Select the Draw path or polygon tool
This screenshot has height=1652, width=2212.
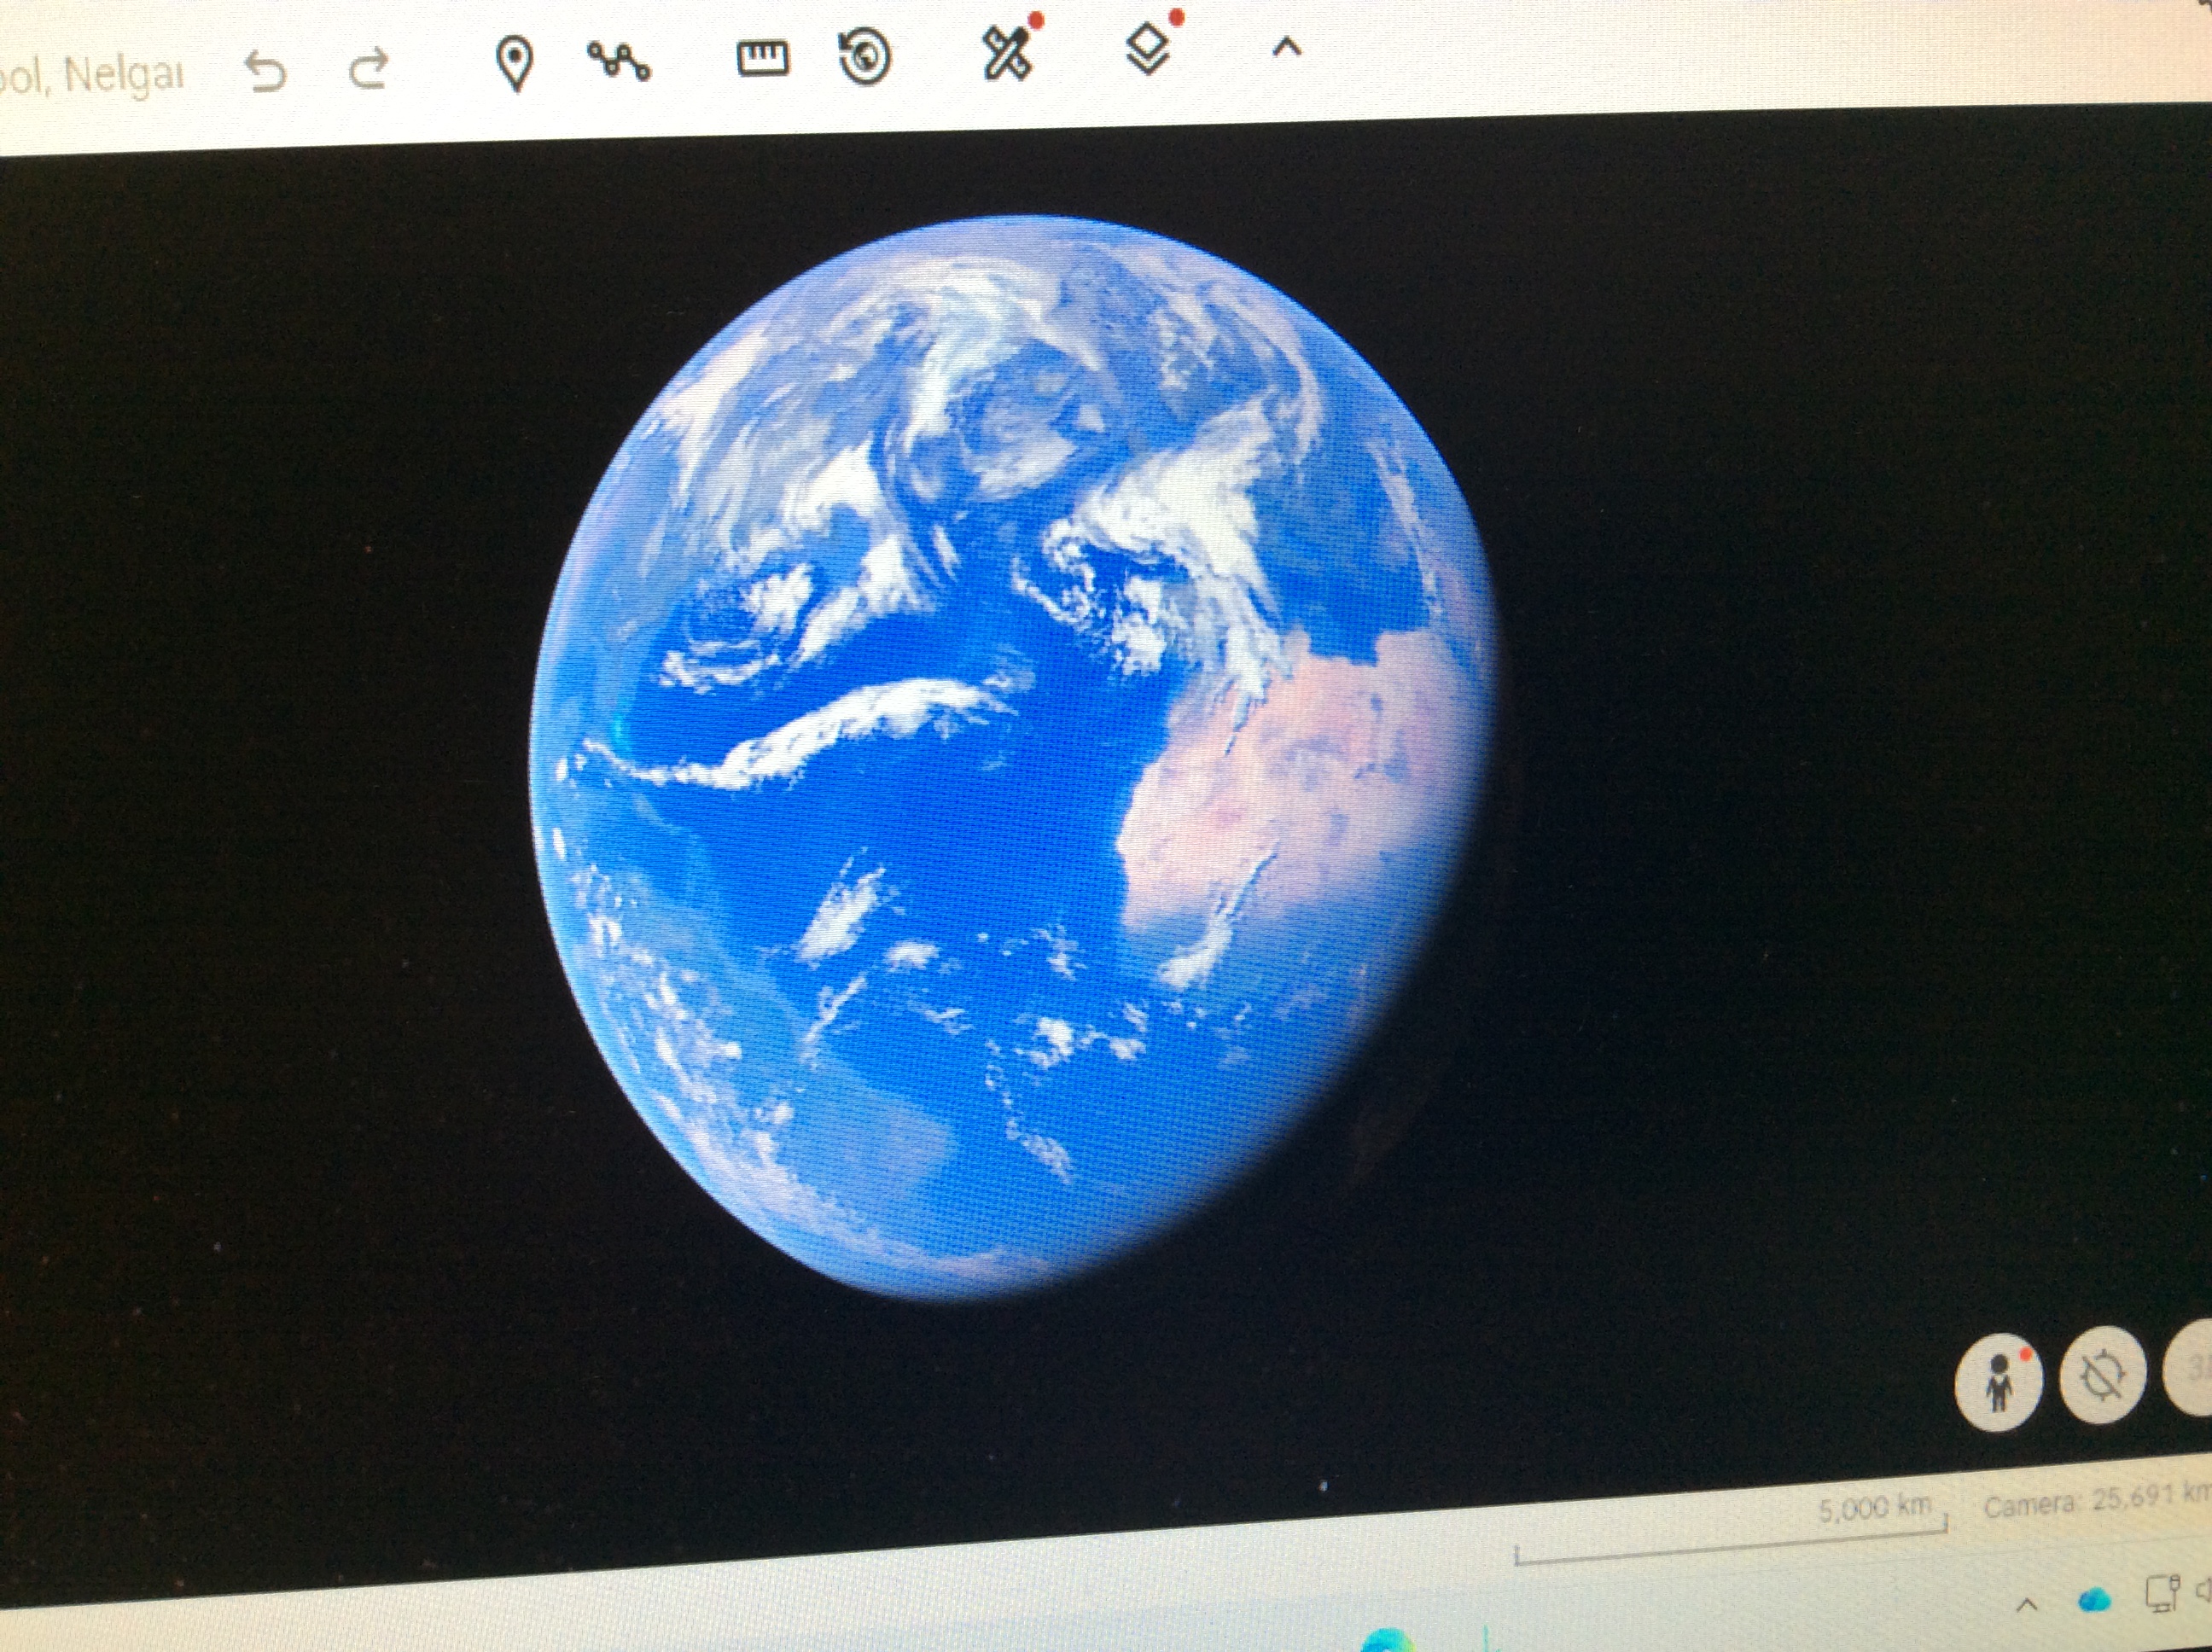pos(619,61)
